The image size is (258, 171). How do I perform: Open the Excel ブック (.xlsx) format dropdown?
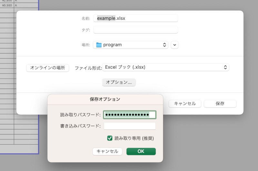(x=165, y=67)
